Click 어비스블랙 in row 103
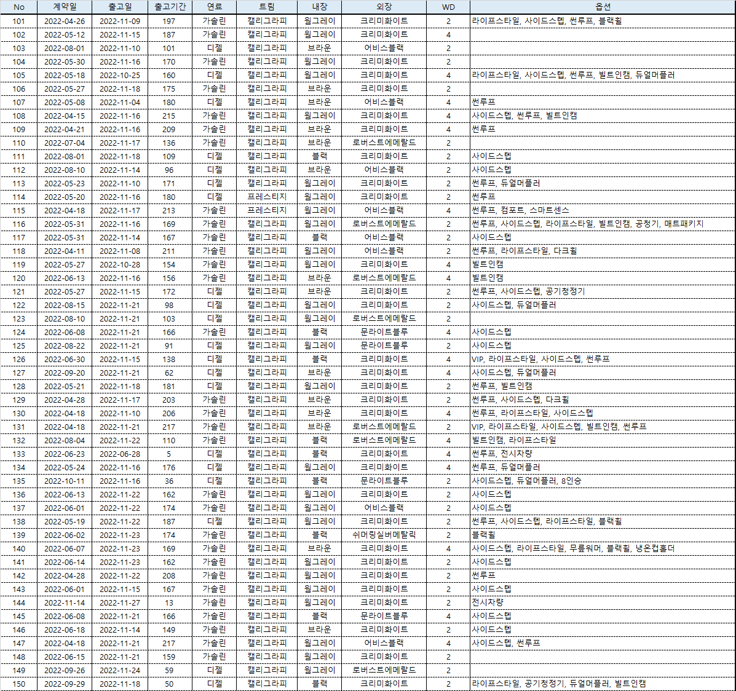736x691 pixels. (x=384, y=48)
